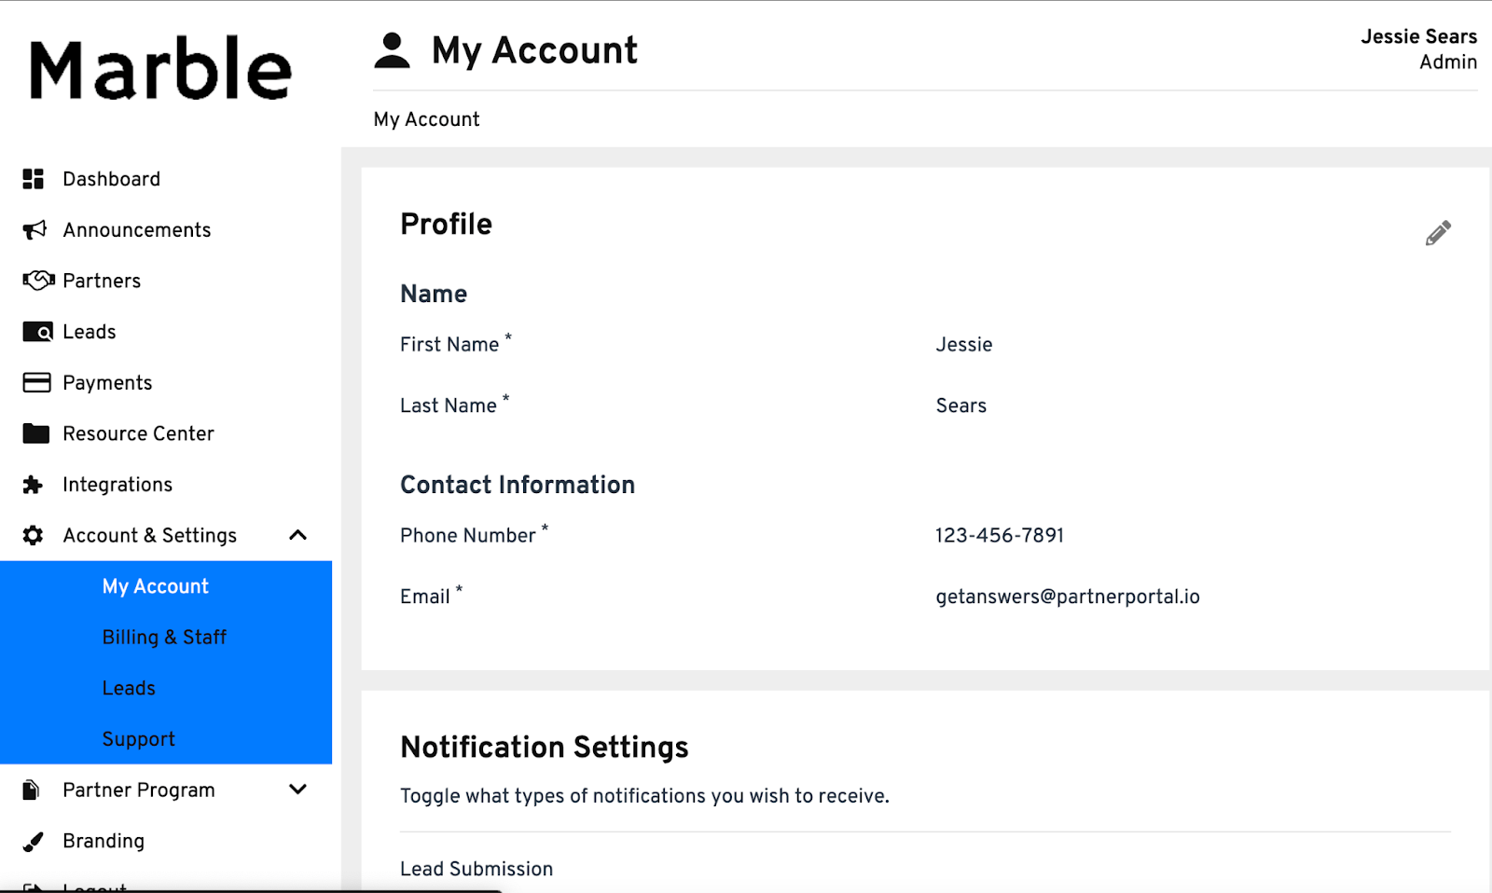Click the My Account breadcrumb link
The image size is (1492, 893).
[426, 119]
